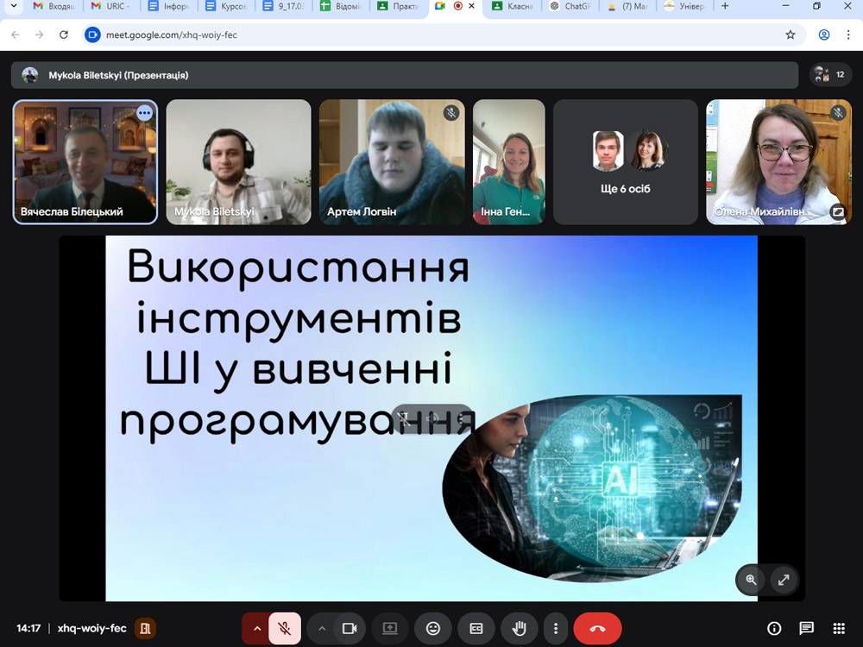The width and height of the screenshot is (863, 647).
Task: Open audio settings arrow beside microphone
Action: 256,629
